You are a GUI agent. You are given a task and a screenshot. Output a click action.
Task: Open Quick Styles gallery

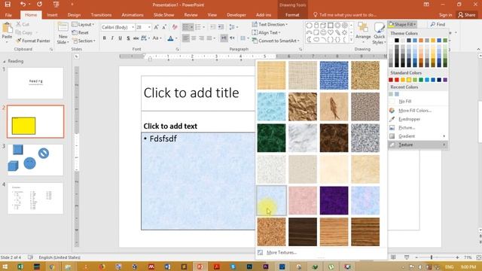pos(379,33)
